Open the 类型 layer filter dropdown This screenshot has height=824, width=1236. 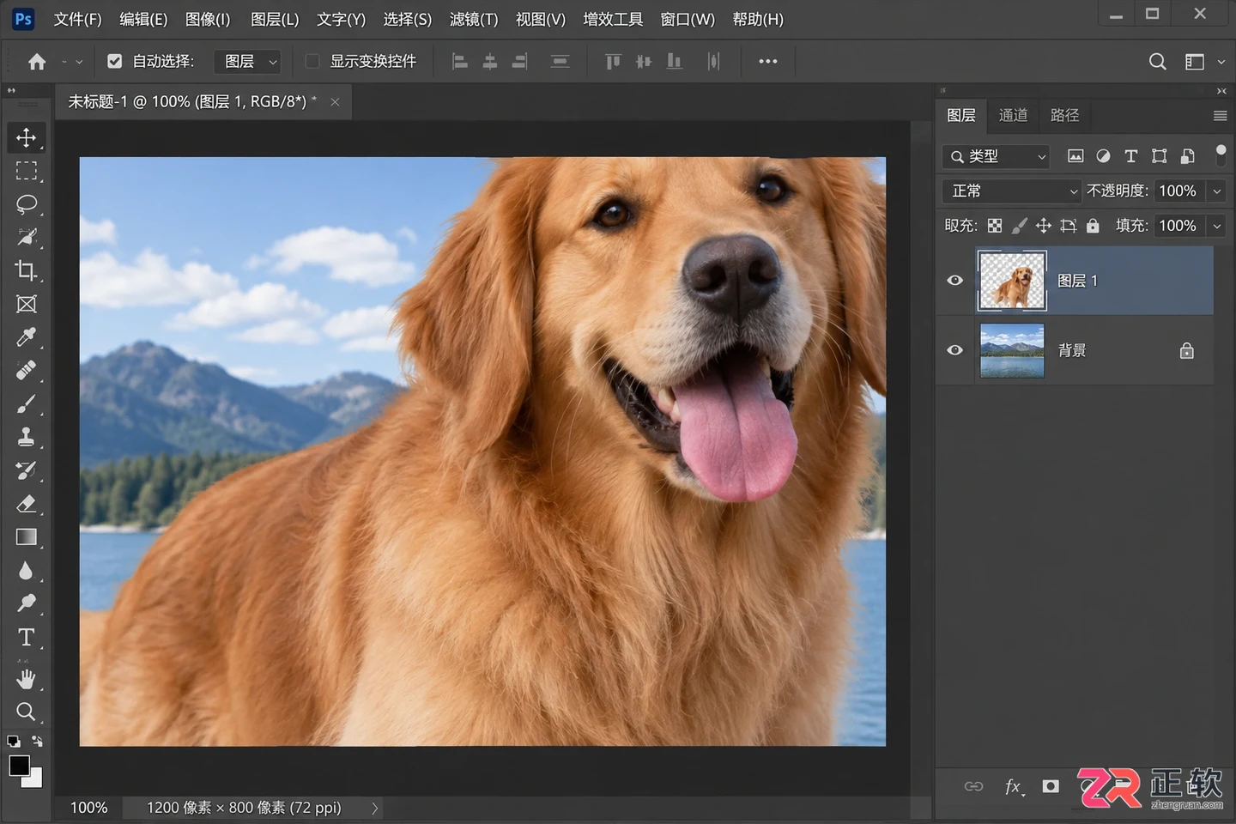pos(997,156)
